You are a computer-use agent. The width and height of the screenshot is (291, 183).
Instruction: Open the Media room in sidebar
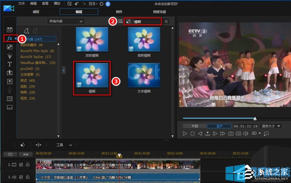(10, 30)
